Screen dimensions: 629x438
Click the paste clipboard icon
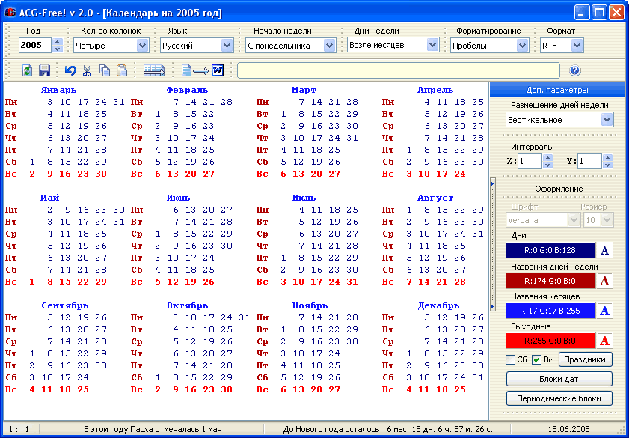[122, 70]
